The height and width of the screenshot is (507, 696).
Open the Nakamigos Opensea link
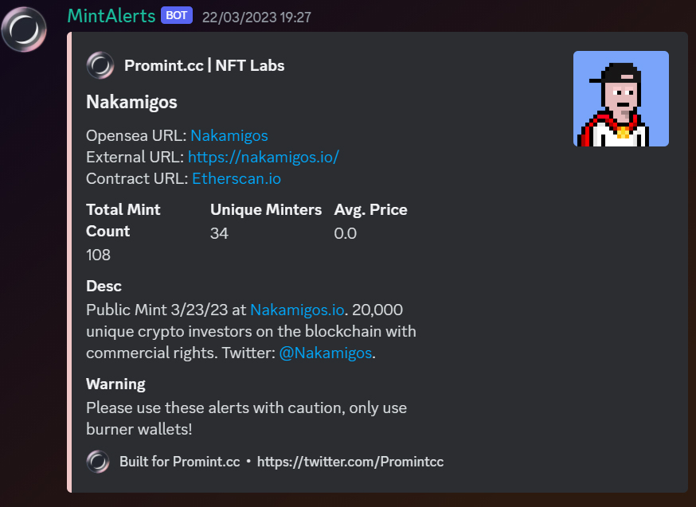point(229,135)
